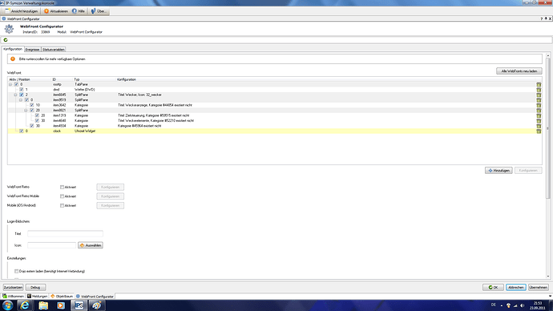Click the Ansicht hinzufügen toolbar button
Image resolution: width=553 pixels, height=311 pixels.
click(x=22, y=11)
